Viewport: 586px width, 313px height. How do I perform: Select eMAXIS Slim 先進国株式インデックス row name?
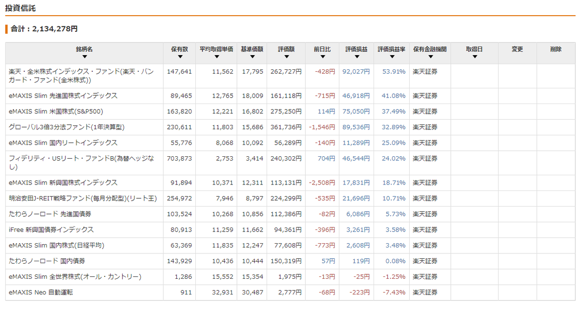pos(63,96)
